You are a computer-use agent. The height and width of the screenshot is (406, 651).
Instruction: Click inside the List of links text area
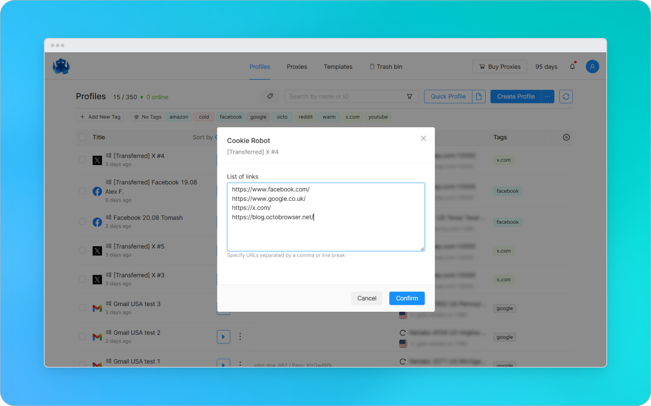[x=325, y=217]
